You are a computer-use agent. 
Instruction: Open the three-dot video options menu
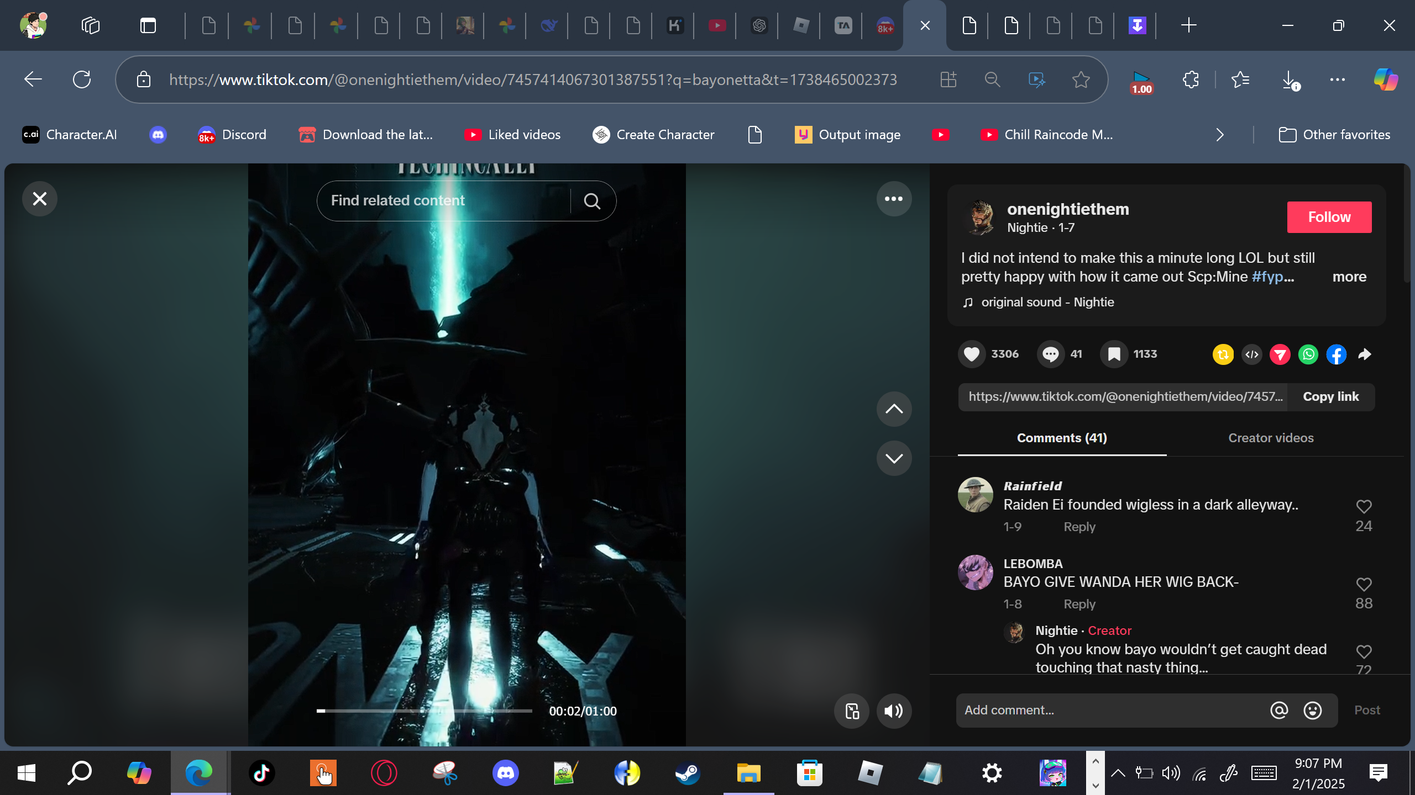click(894, 199)
